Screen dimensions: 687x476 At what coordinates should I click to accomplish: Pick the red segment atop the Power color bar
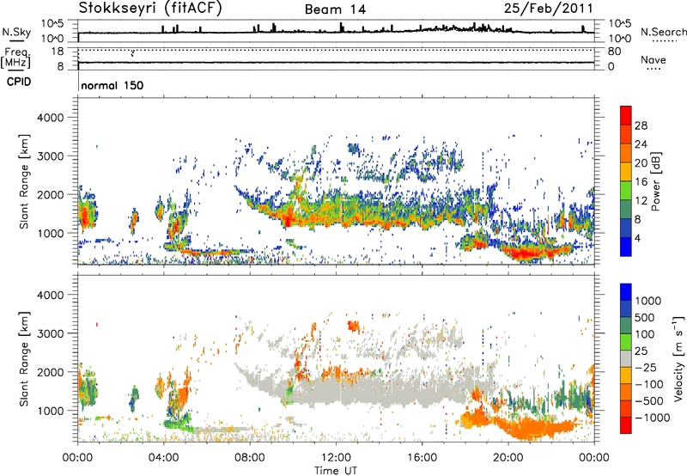pos(626,116)
